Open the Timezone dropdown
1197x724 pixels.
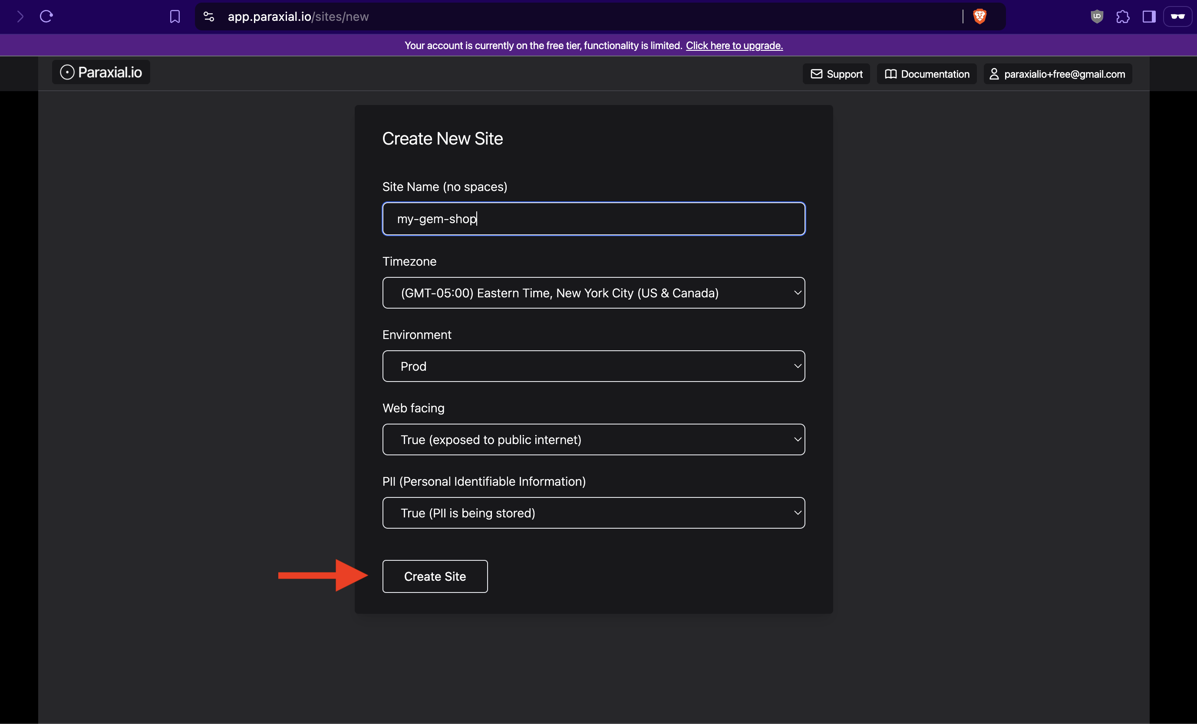(594, 293)
